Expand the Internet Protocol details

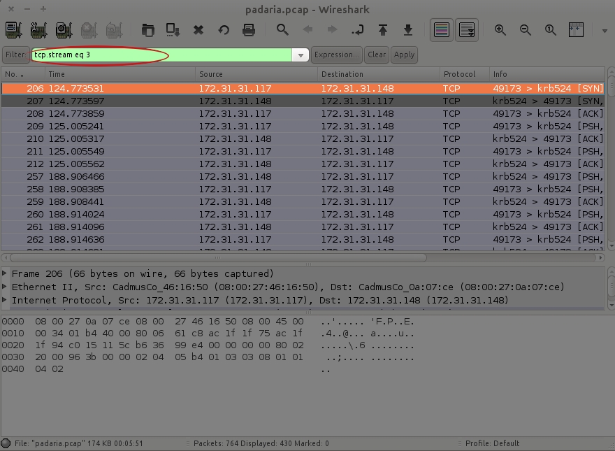4,299
